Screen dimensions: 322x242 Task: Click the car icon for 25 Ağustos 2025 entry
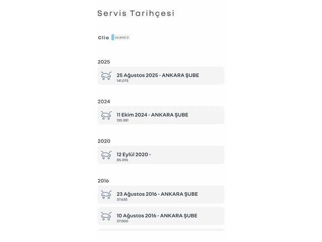[x=106, y=76]
